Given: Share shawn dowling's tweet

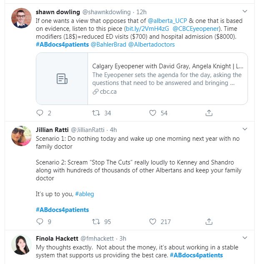Looking at the screenshot, I should tap(209, 113).
